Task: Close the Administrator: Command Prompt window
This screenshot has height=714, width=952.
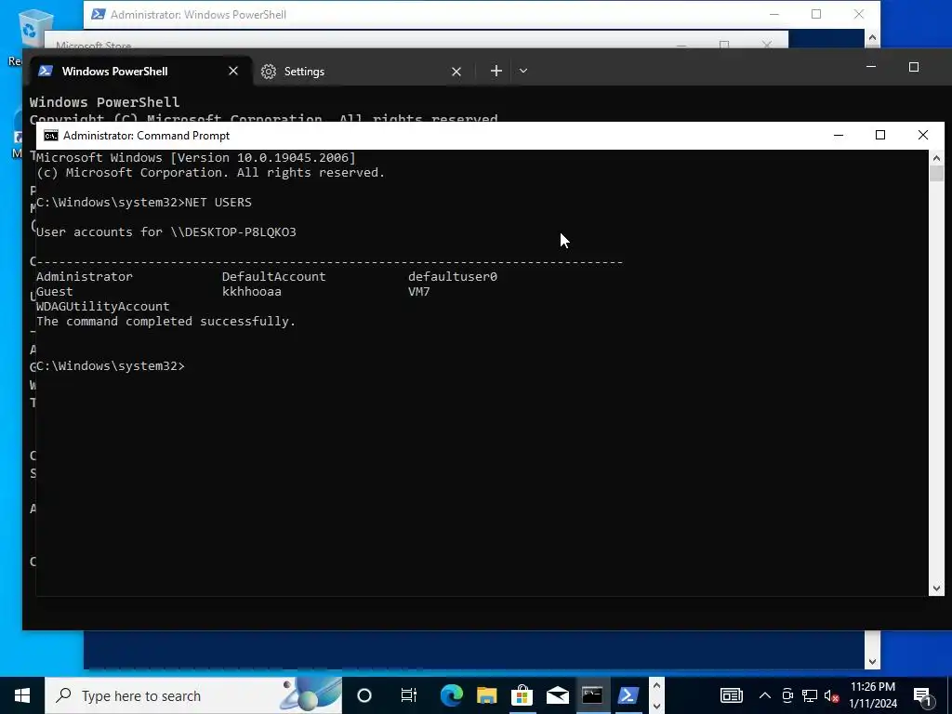Action: (923, 136)
